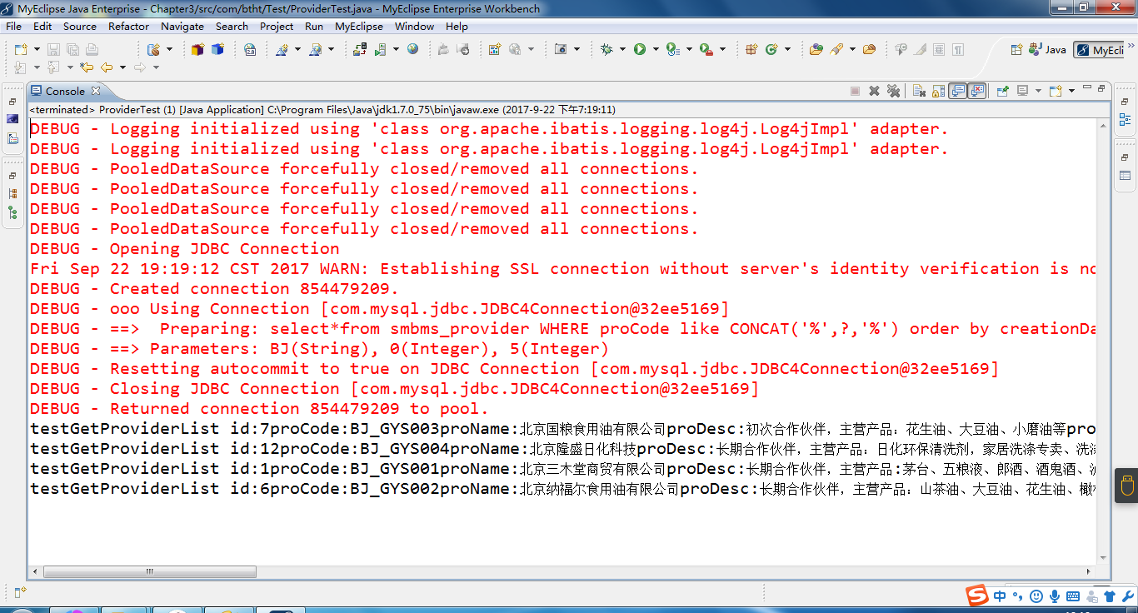
Task: Toggle Scroll Lock in the console toolbar
Action: pyautogui.click(x=937, y=91)
